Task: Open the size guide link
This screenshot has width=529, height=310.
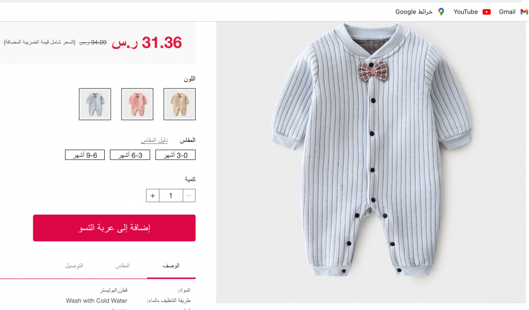Action: 154,140
